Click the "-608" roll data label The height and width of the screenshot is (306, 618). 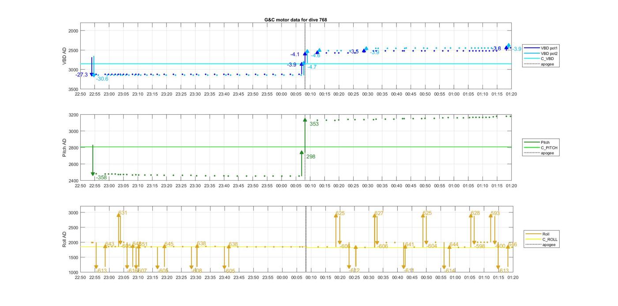[x=197, y=271]
